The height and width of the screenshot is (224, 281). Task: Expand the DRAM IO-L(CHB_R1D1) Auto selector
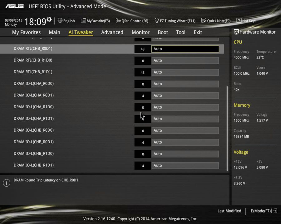[185, 165]
